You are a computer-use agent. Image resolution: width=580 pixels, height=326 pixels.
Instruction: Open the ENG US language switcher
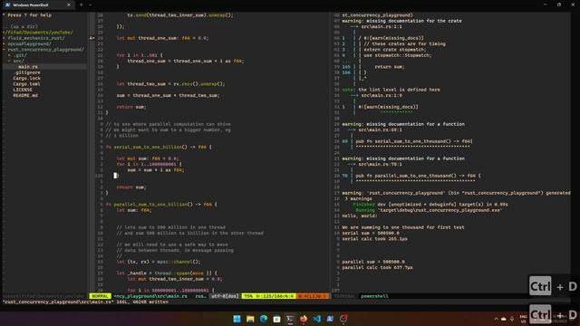[x=523, y=319]
